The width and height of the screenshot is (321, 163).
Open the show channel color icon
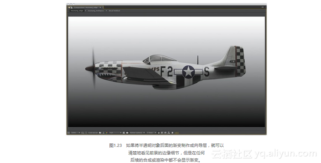point(107,133)
